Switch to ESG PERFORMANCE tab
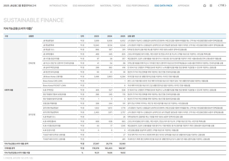This screenshot has width=229, height=161. (138, 5)
